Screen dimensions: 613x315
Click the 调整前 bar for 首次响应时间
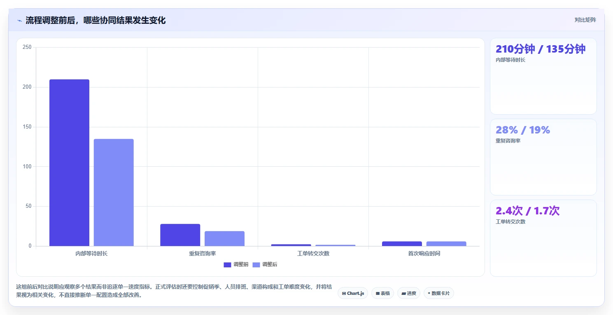(x=402, y=244)
